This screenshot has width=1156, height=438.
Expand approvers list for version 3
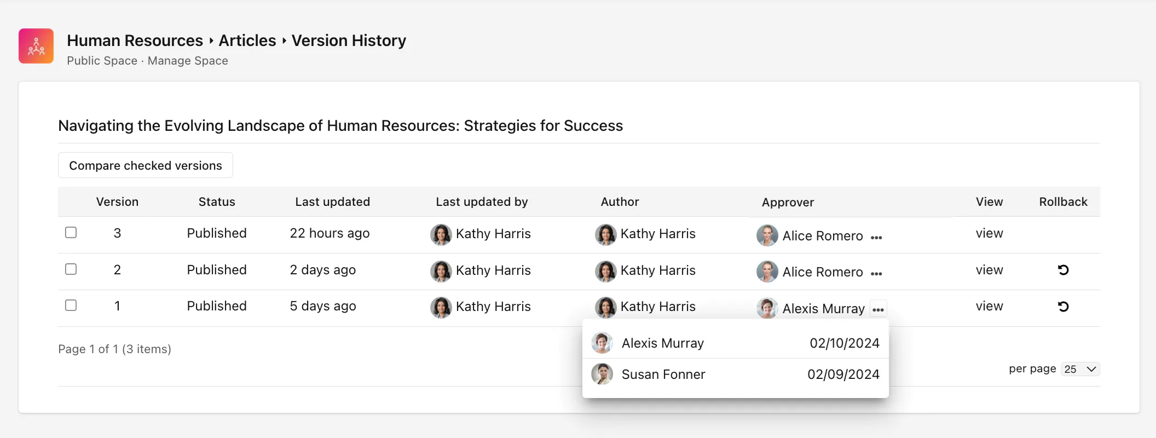click(876, 238)
